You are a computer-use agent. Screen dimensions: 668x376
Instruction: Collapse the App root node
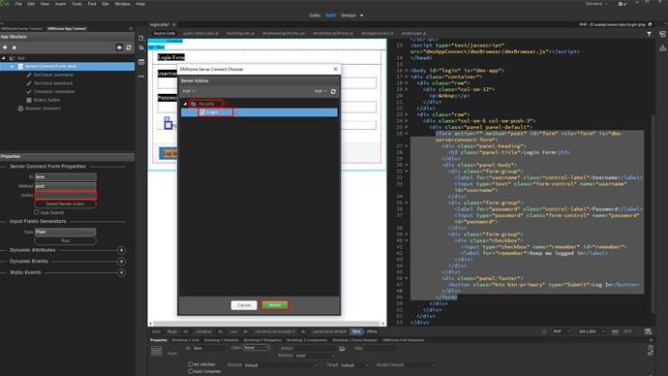click(4, 58)
